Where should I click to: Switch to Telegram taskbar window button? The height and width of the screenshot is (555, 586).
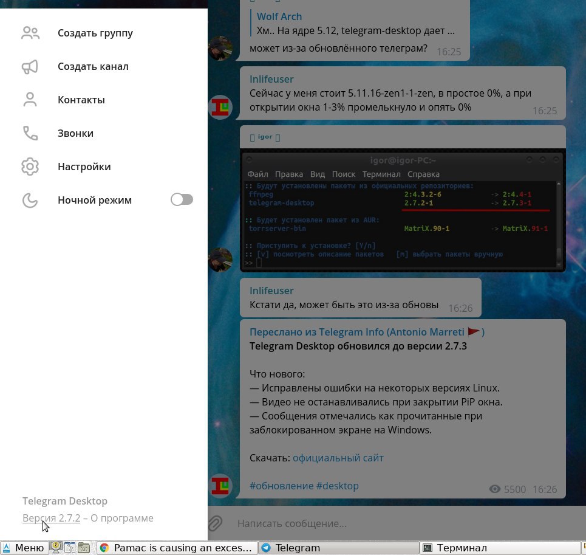tap(338, 548)
